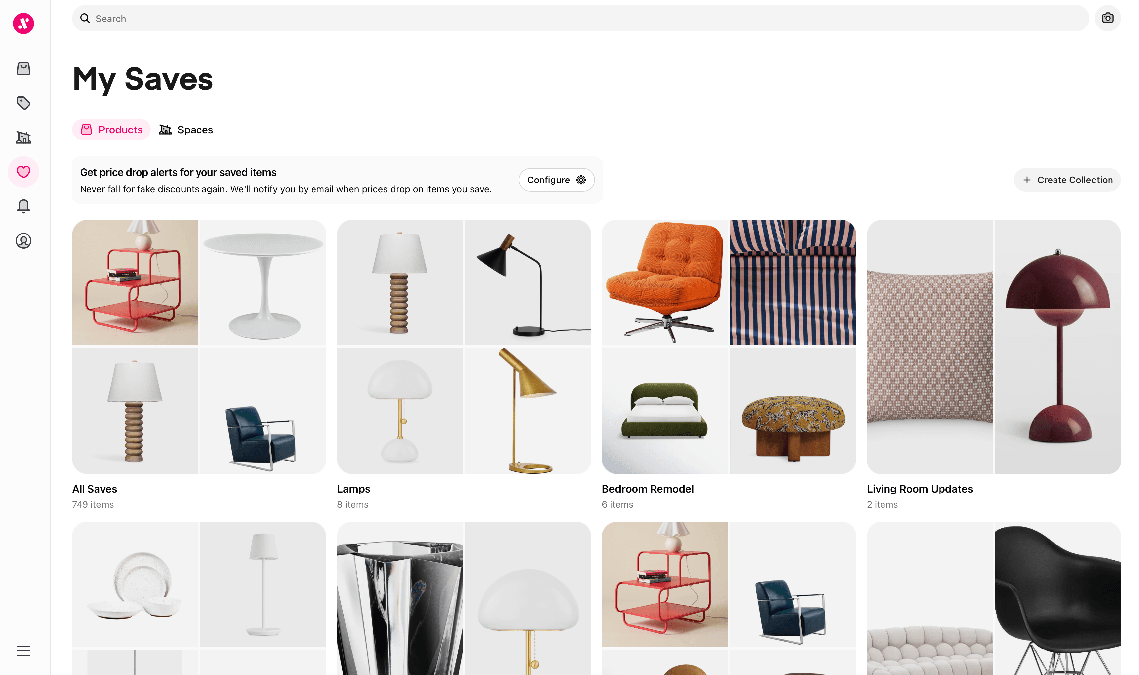Switch to the Spaces tab
This screenshot has height=675, width=1139.
coord(186,130)
